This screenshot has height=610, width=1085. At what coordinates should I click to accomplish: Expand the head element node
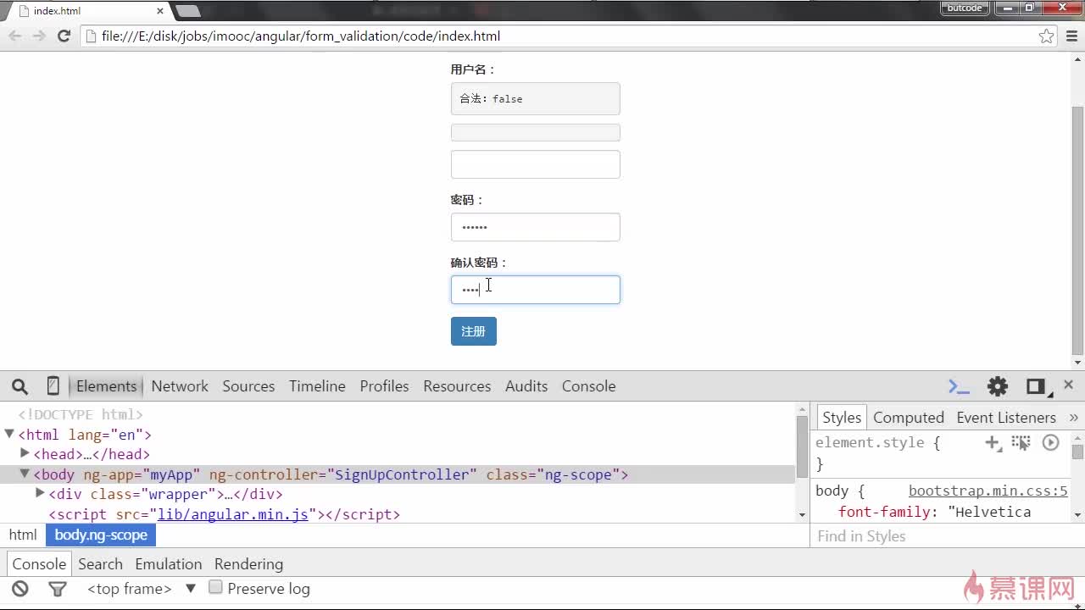[x=25, y=453]
